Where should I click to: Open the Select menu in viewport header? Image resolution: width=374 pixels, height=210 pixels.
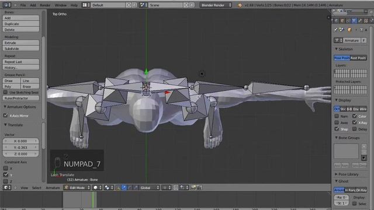point(36,188)
